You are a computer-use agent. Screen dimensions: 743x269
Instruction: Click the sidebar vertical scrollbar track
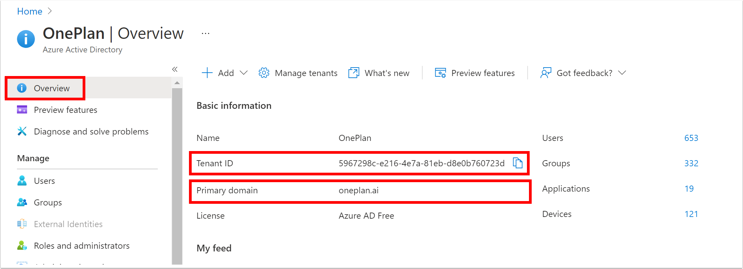coord(177,176)
